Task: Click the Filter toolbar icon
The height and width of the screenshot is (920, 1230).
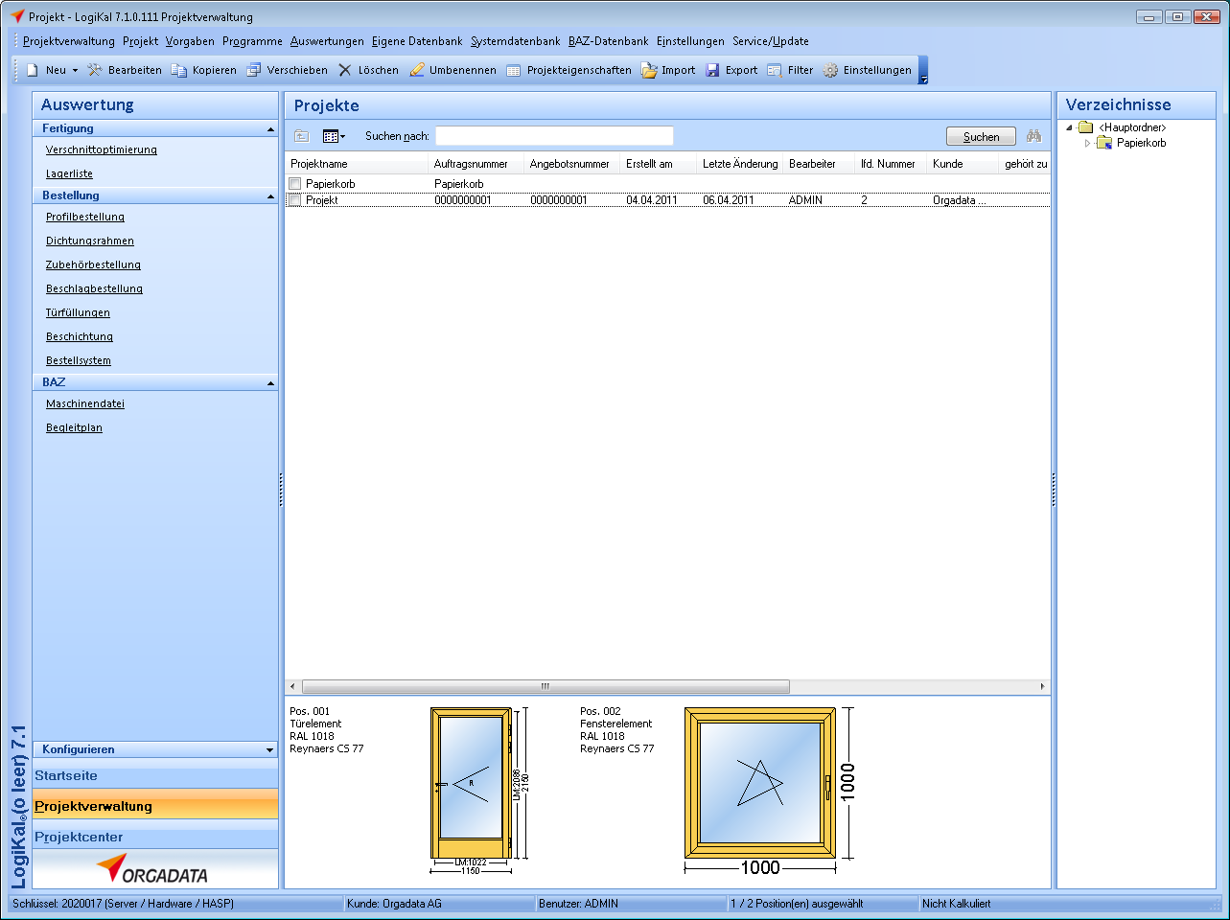Action: (x=775, y=70)
